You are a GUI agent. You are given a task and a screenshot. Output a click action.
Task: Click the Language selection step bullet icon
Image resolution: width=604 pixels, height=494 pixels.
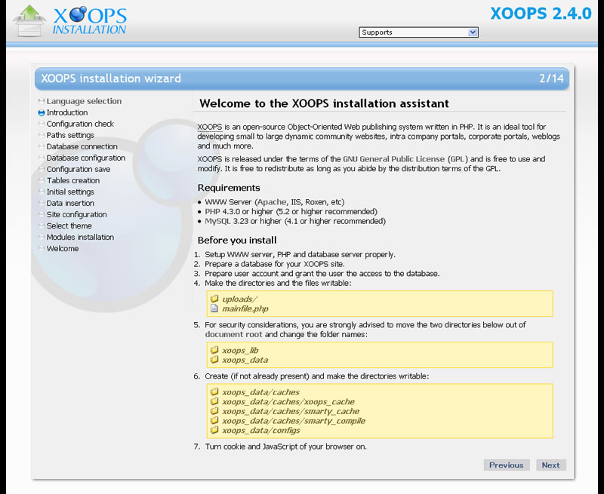click(42, 101)
